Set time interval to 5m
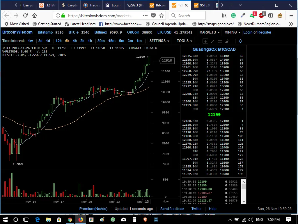 [122, 41]
